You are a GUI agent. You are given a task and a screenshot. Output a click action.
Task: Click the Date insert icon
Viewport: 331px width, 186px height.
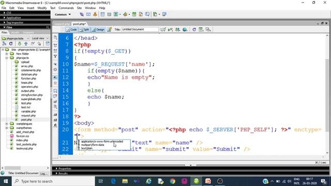pos(134,14)
